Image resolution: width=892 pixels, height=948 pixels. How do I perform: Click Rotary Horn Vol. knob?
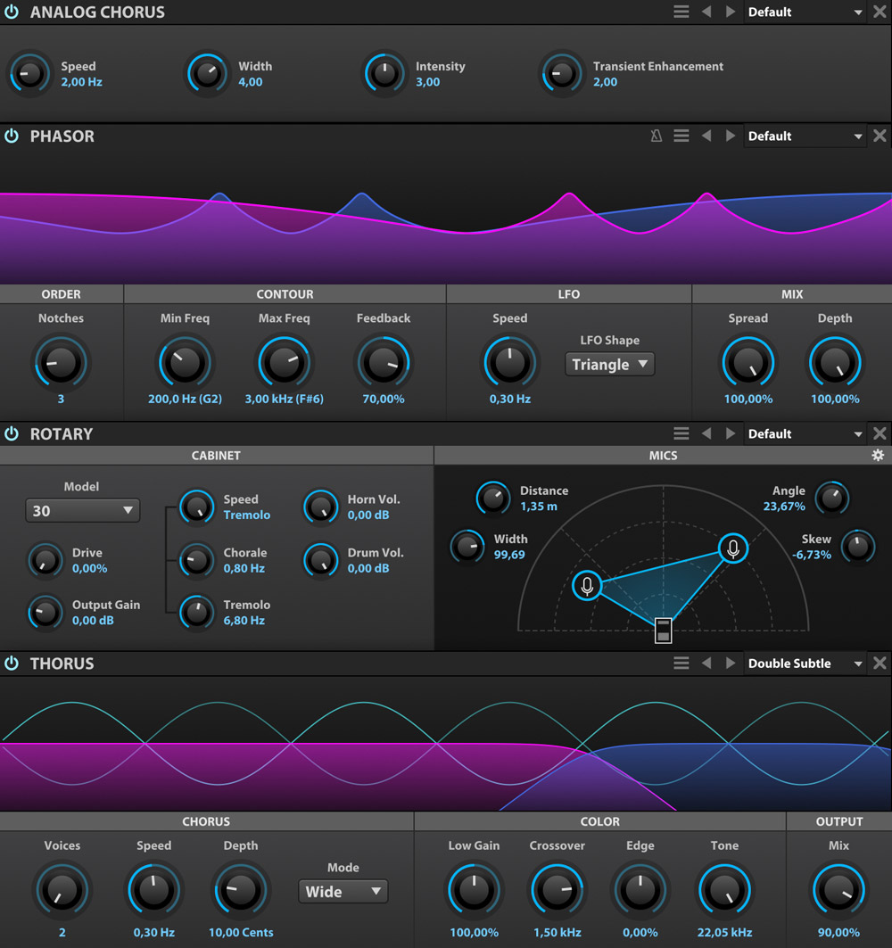pyautogui.click(x=320, y=507)
